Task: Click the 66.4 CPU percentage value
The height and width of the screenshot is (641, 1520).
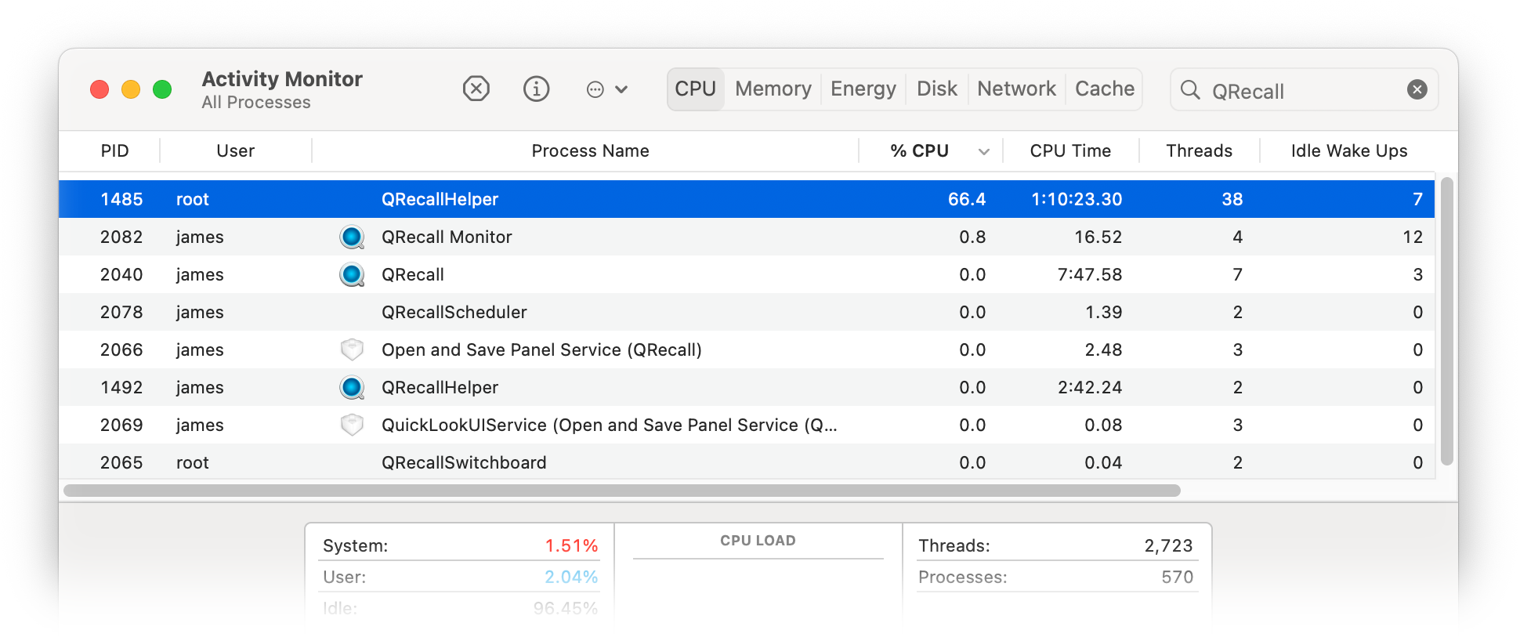Action: click(x=967, y=199)
